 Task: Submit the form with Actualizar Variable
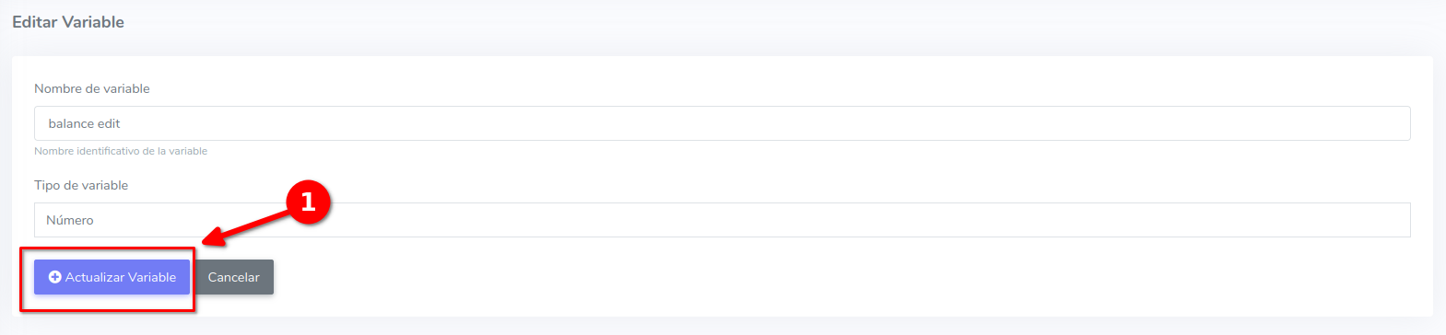(112, 277)
